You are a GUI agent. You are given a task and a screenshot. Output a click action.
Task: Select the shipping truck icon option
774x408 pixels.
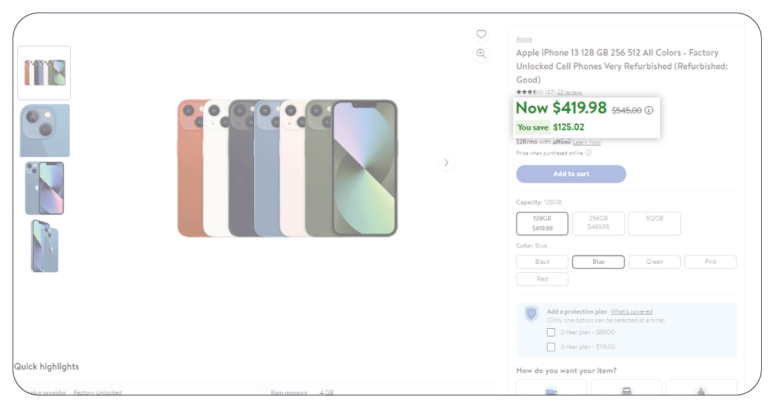[x=551, y=390]
